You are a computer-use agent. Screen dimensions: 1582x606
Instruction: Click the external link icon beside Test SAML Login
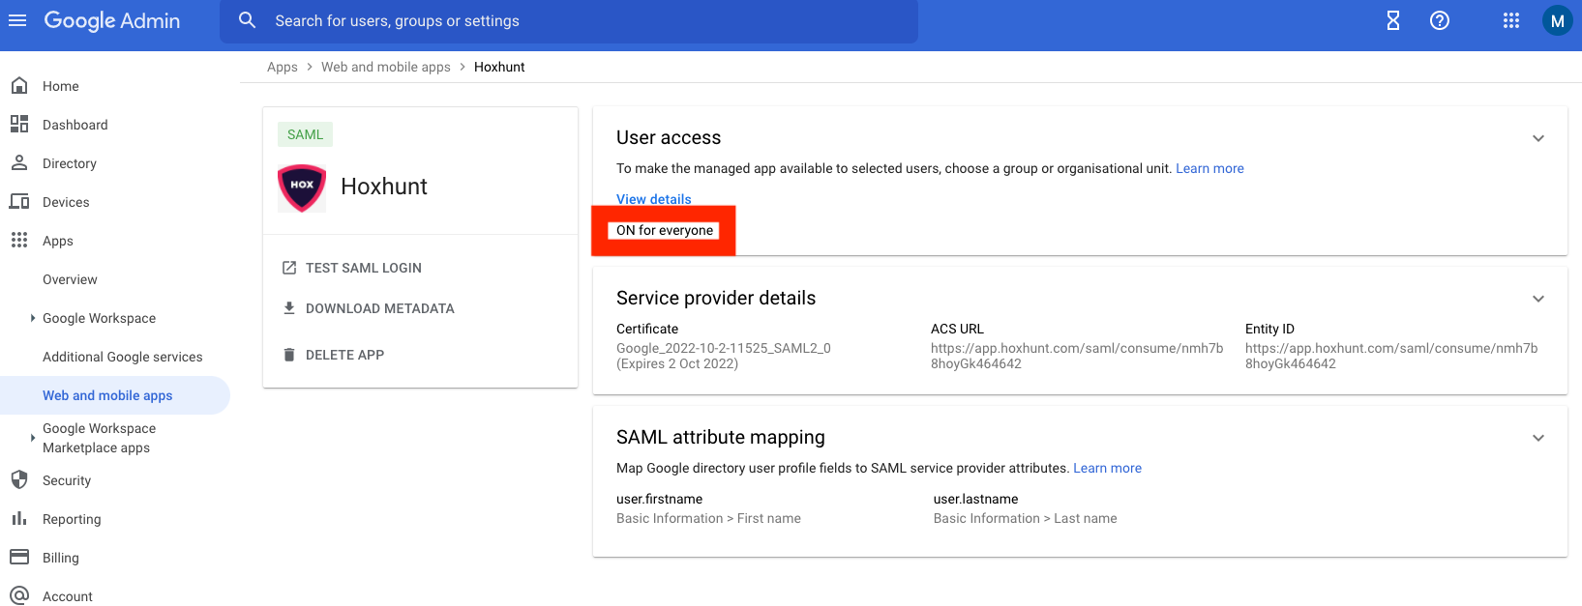coord(288,268)
